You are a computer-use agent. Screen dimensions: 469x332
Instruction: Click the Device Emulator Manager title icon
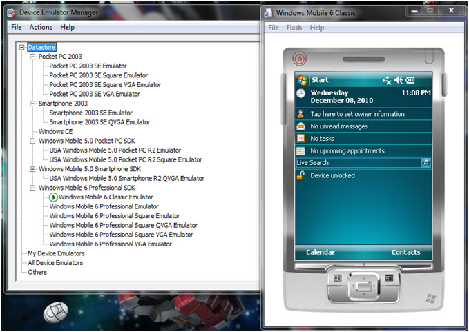pos(11,12)
